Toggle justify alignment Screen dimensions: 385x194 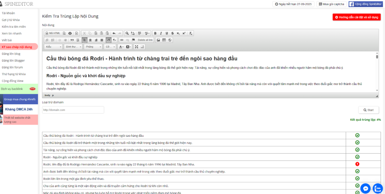click(102, 40)
